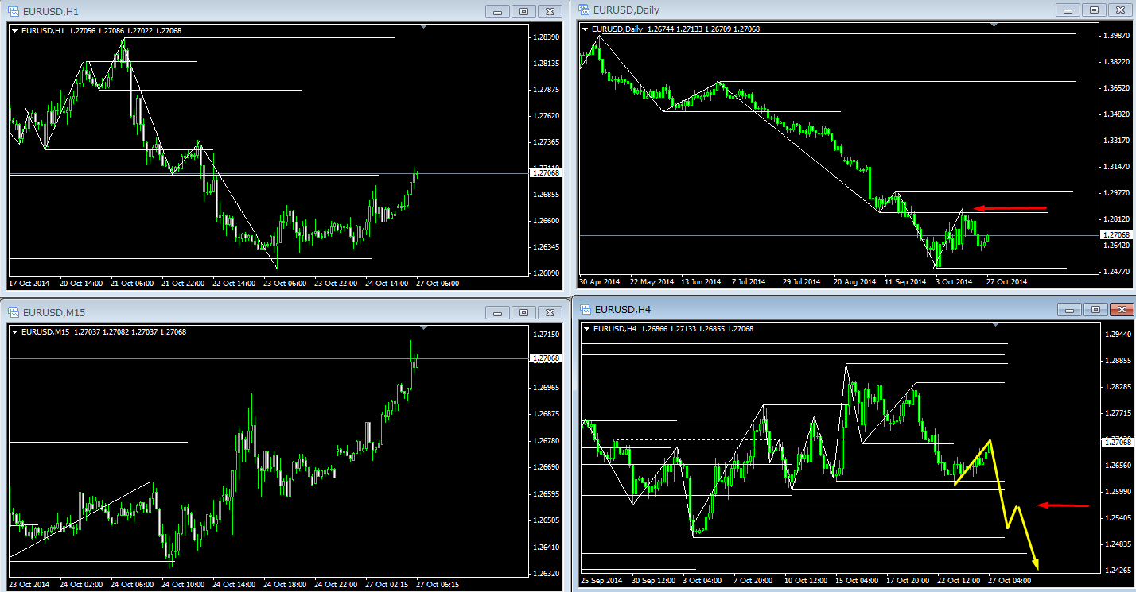Close the EURUSD,M15 chart window

tap(550, 312)
